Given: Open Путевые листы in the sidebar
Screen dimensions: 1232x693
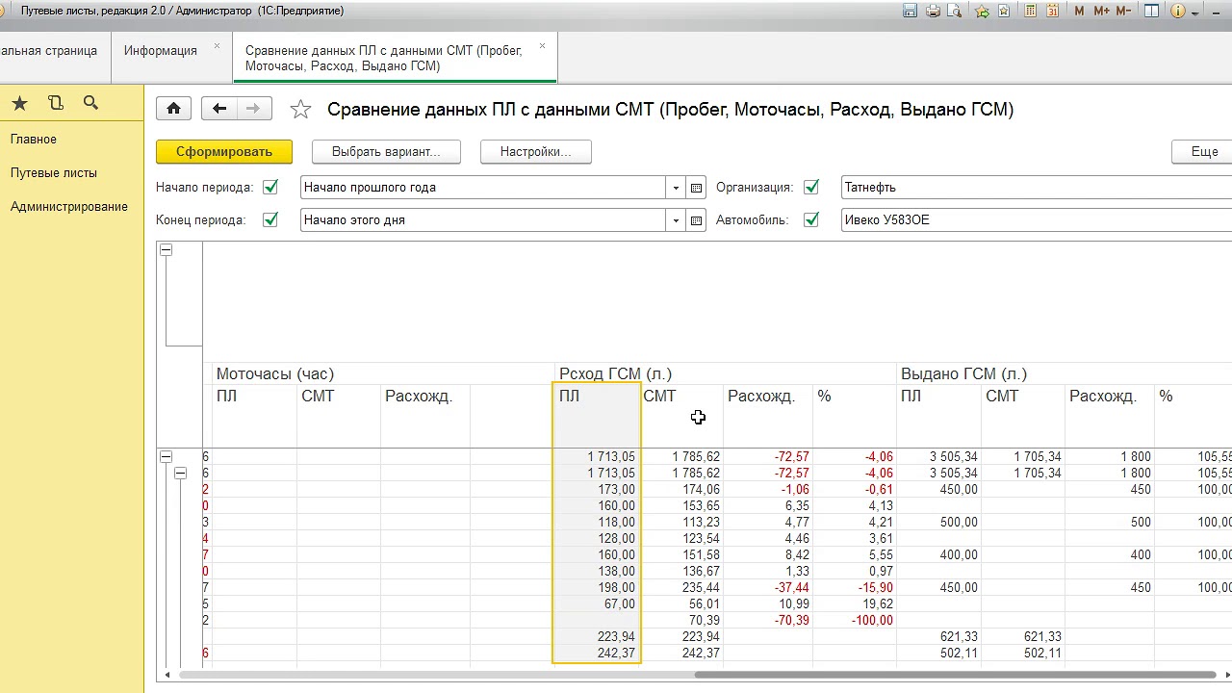Looking at the screenshot, I should 54,173.
